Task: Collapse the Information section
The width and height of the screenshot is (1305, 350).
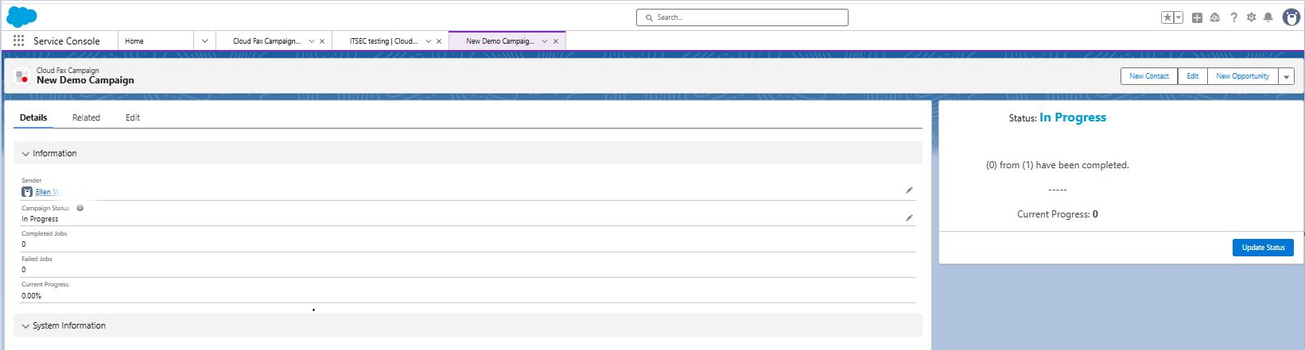Action: [26, 154]
